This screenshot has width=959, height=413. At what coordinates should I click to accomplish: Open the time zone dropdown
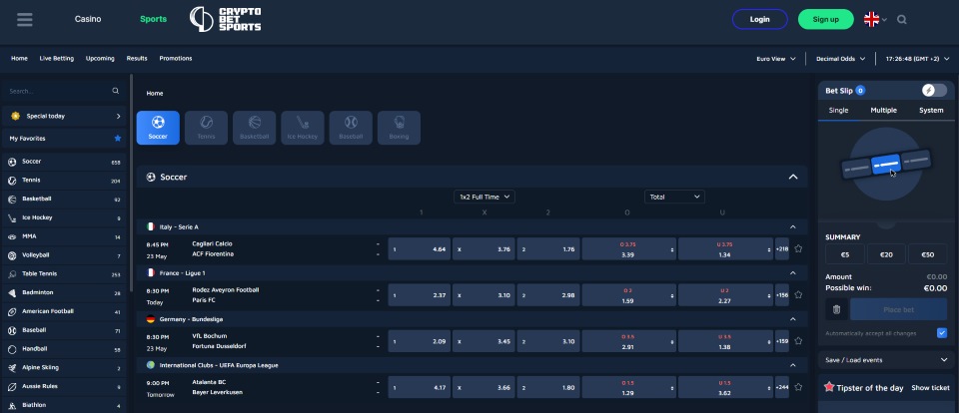tap(917, 59)
